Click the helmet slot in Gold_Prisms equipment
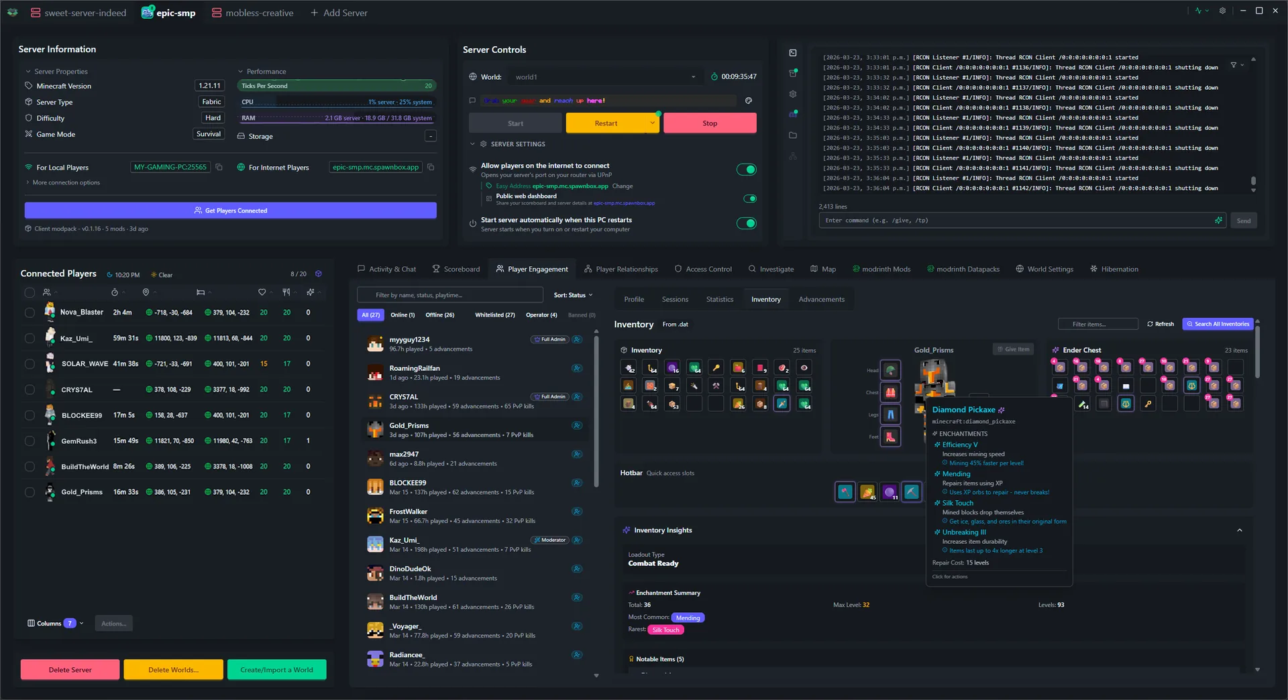Viewport: 1288px width, 700px height. (890, 369)
